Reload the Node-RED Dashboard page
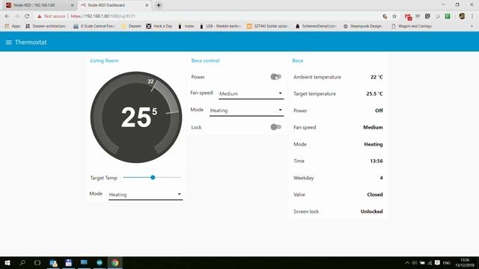479x269 pixels. pyautogui.click(x=27, y=16)
